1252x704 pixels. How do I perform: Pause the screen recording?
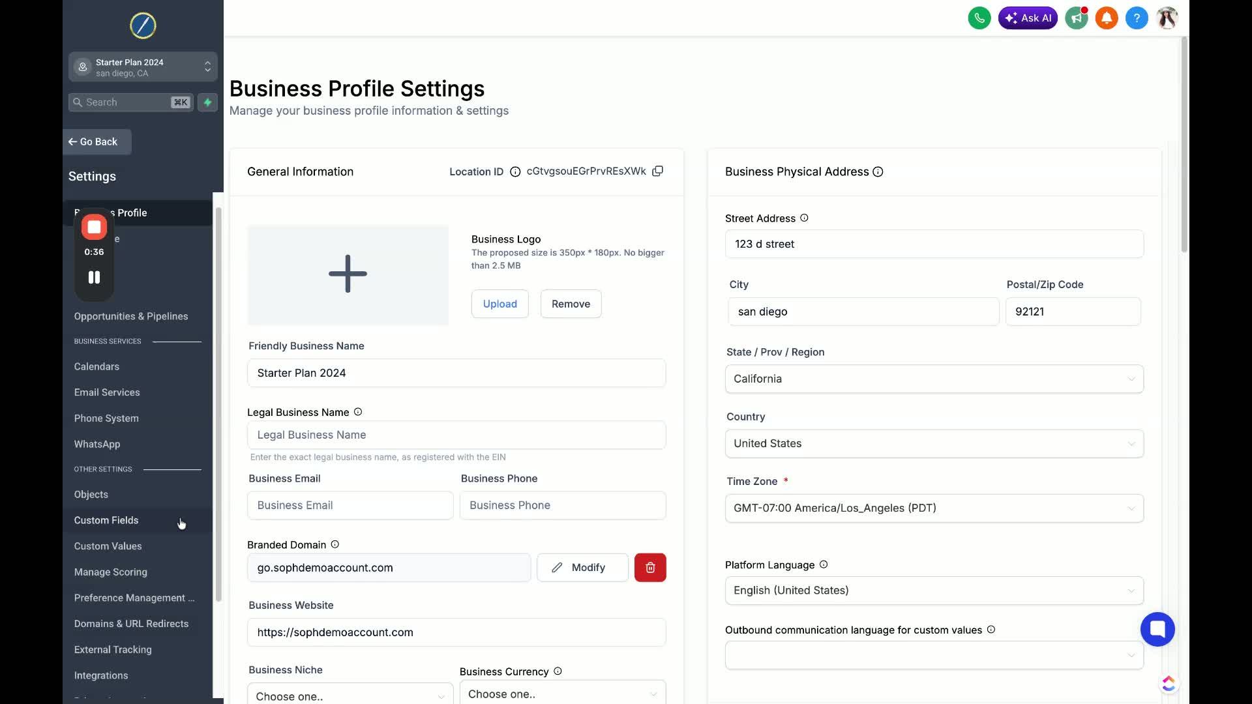coord(94,278)
